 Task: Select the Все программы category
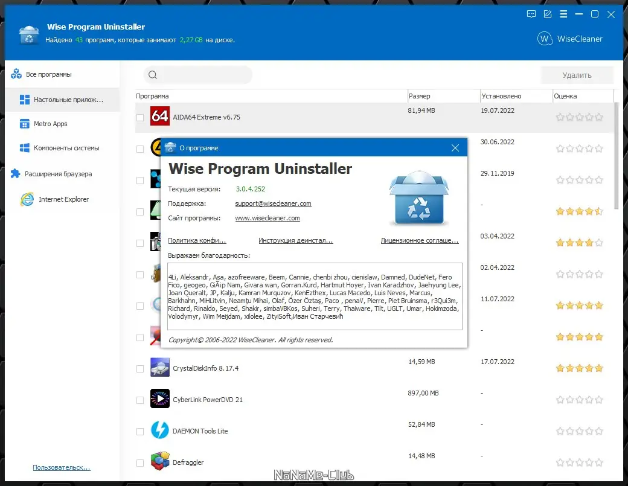tap(62, 74)
